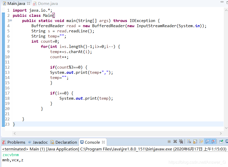The width and height of the screenshot is (228, 167).
Task: Open the Display Selected Console icon
Action: (x=227, y=141)
